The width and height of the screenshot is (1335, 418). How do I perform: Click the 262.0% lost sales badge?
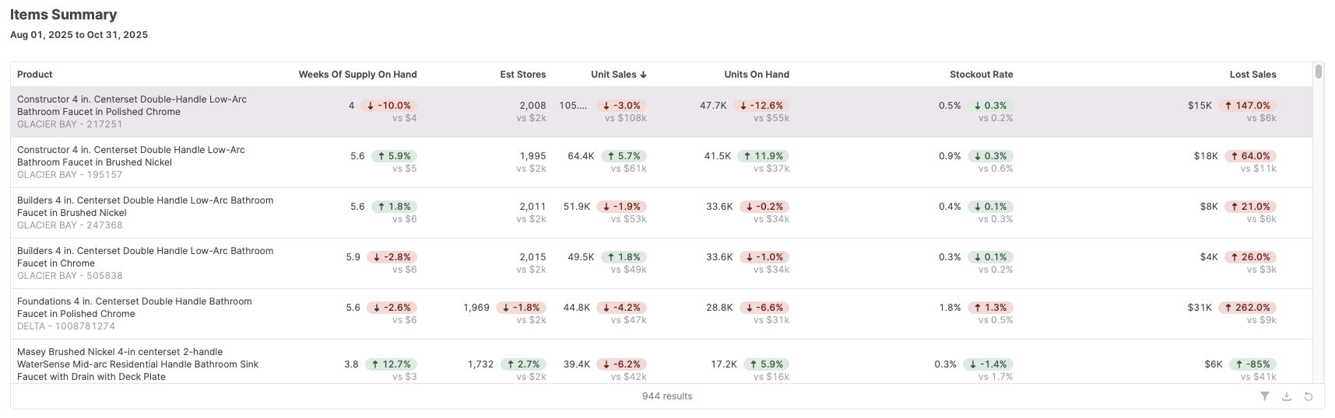click(x=1247, y=308)
